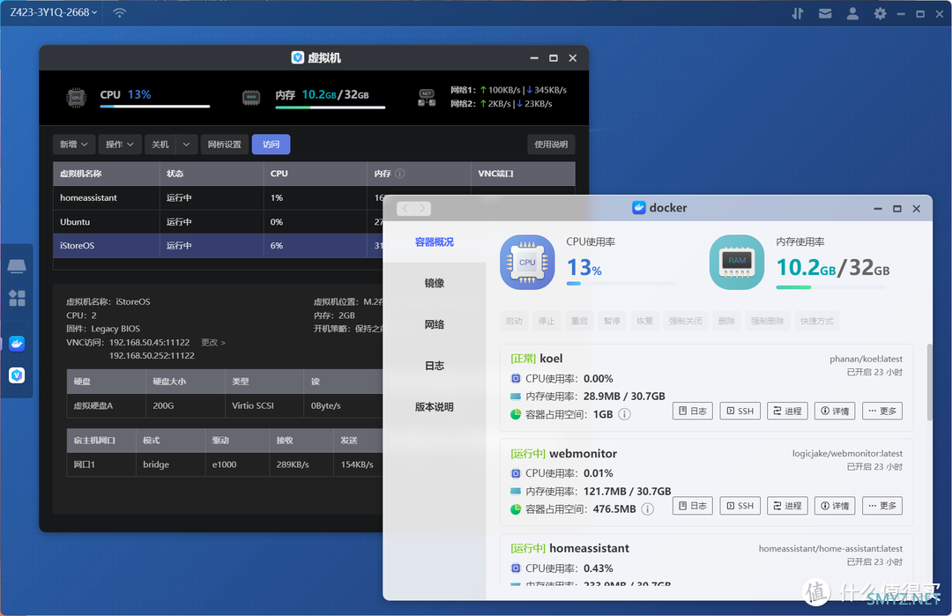
Task: Click the webmonitor container name
Action: (583, 453)
